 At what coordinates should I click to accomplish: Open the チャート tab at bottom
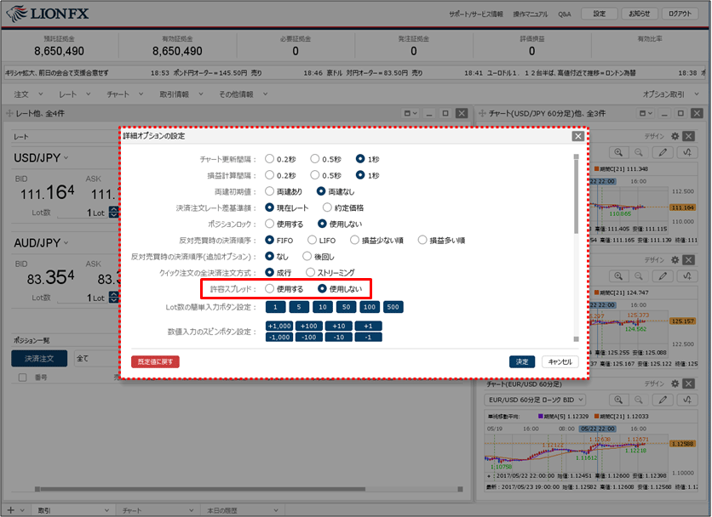158,510
